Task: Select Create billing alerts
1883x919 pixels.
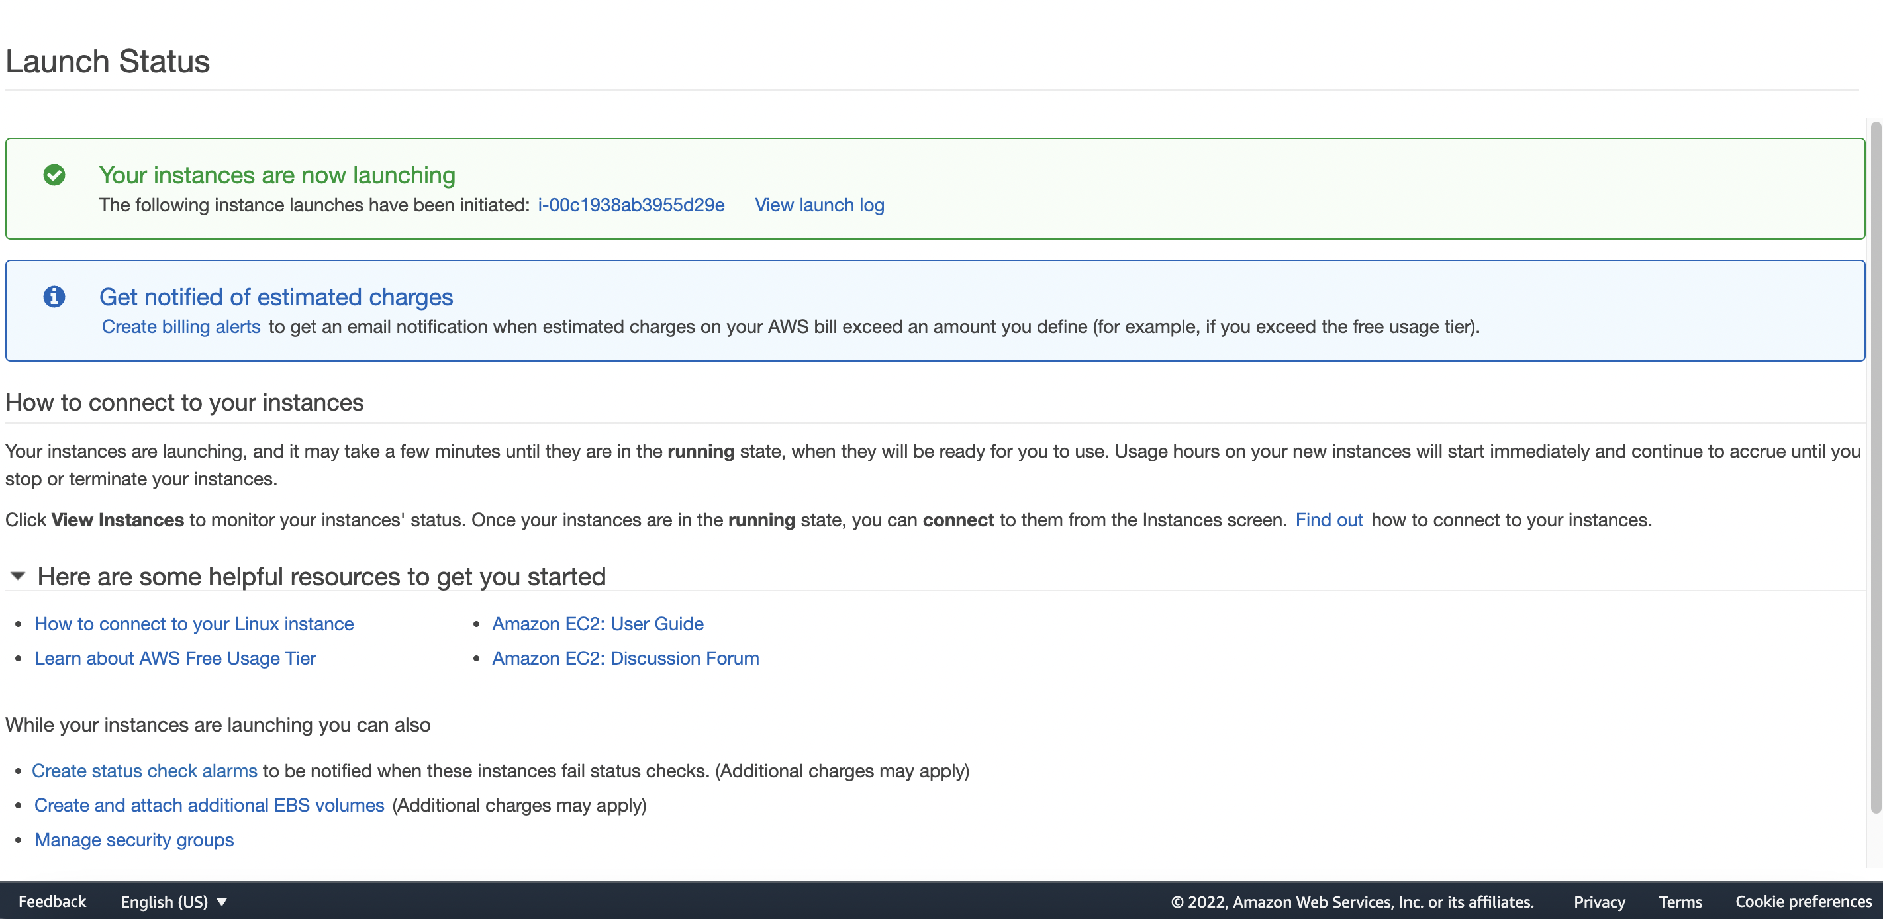Action: pyautogui.click(x=181, y=327)
